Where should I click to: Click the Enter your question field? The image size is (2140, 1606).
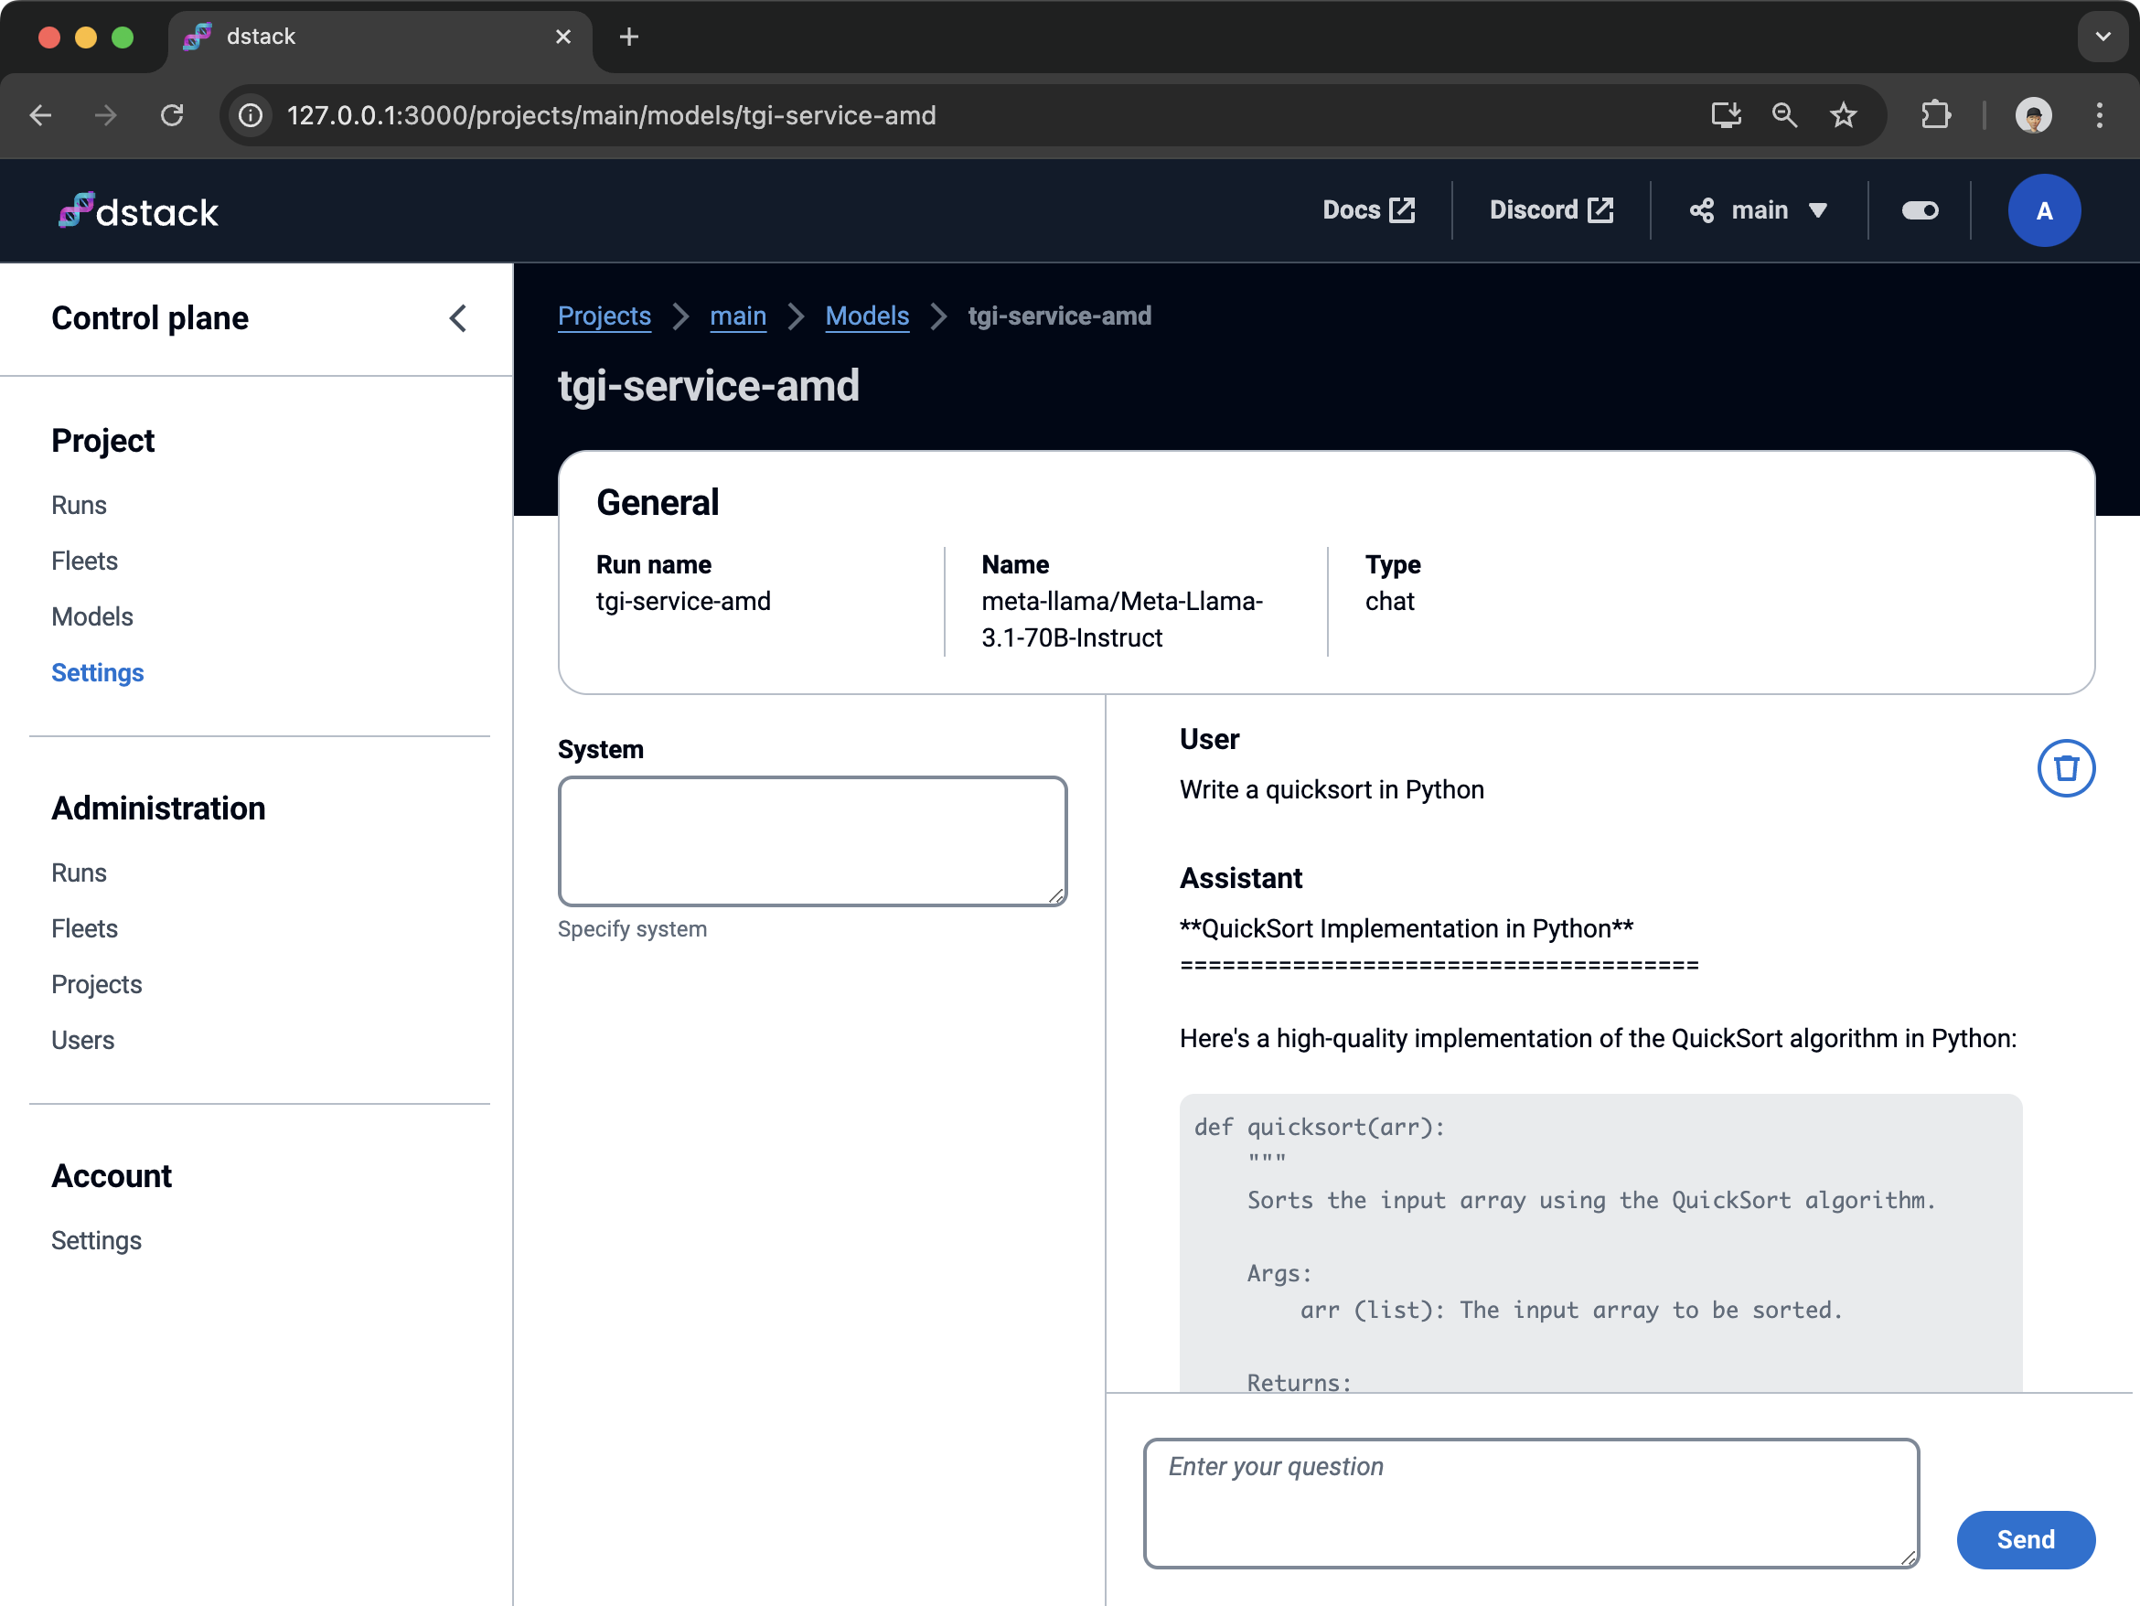(1531, 1503)
